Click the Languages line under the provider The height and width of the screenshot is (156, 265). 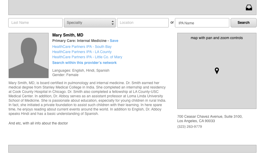point(81,70)
